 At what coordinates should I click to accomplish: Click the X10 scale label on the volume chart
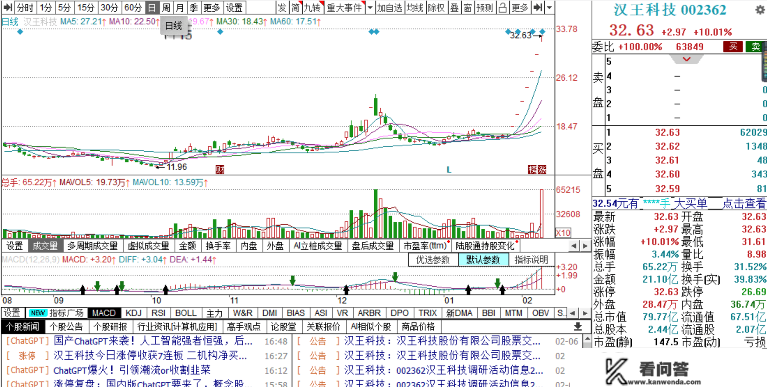coord(563,233)
